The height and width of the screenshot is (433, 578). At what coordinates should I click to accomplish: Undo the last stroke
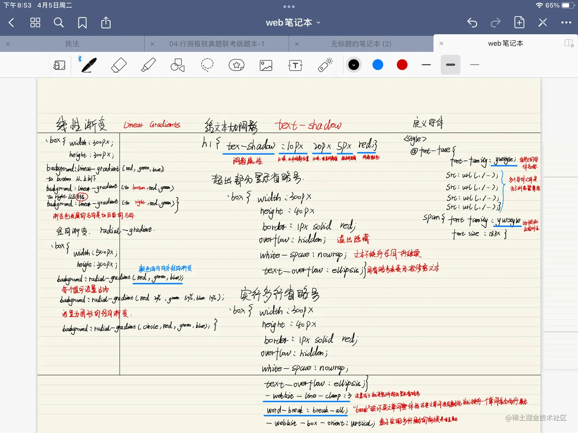[472, 23]
